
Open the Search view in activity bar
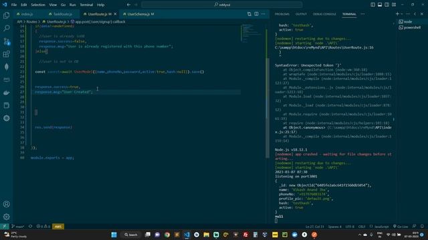point(6,28)
